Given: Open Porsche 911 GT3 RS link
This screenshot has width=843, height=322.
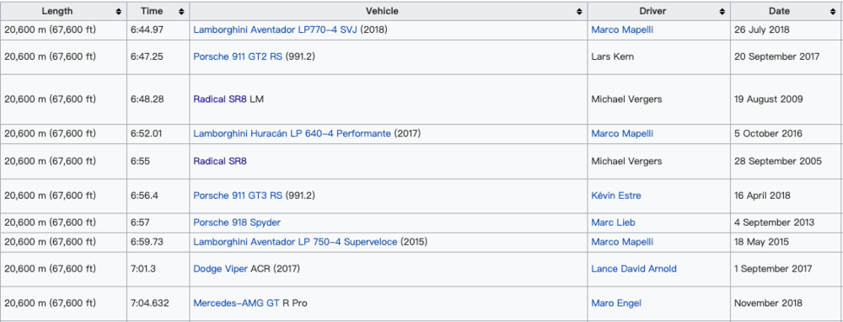Looking at the screenshot, I should [238, 196].
